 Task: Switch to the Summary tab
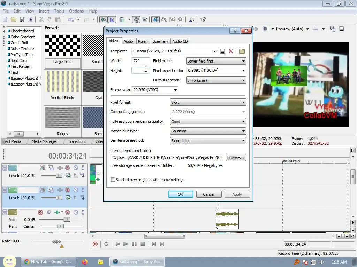pyautogui.click(x=160, y=41)
